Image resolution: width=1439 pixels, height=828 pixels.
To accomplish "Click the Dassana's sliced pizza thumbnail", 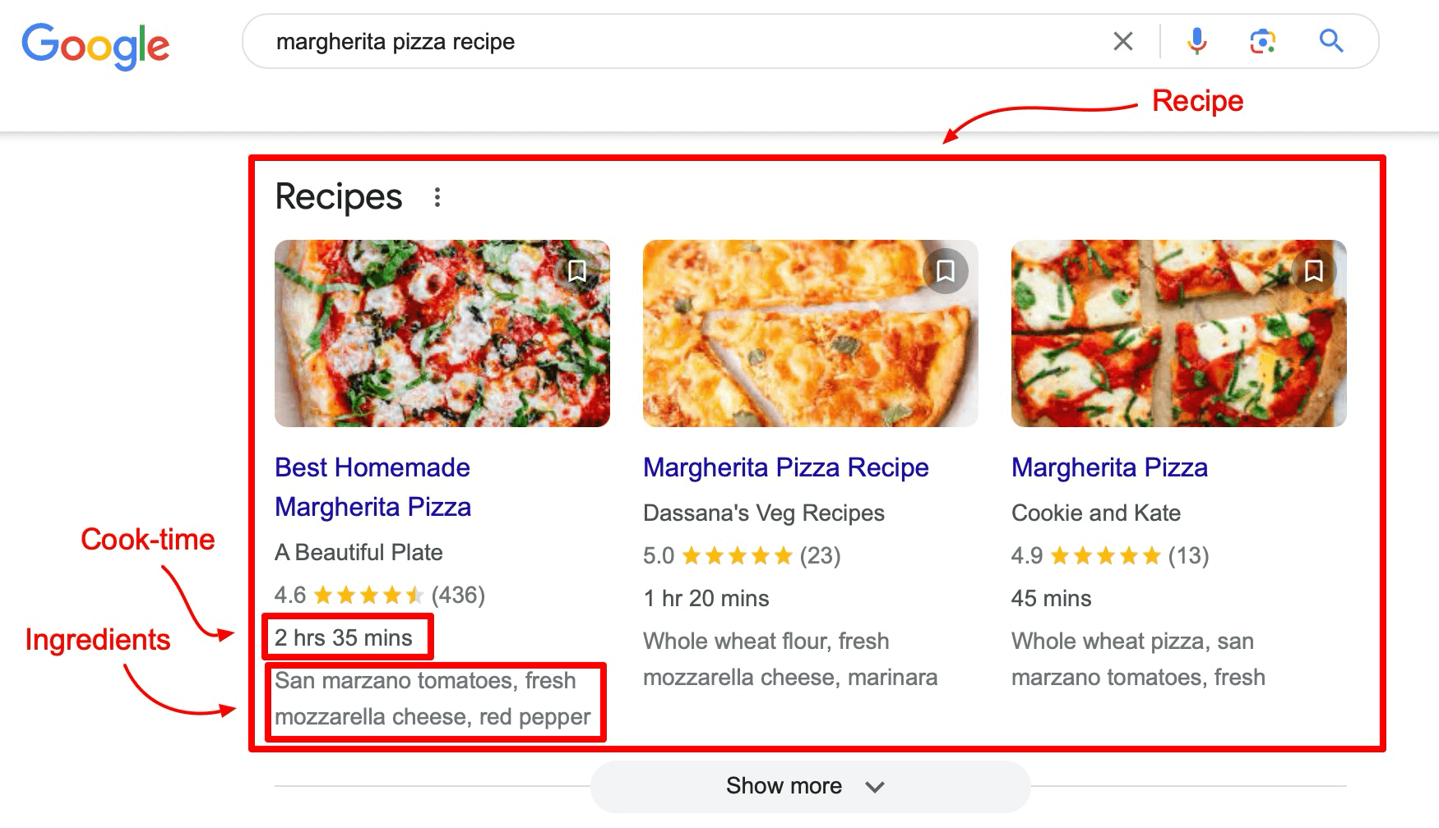I will 810,333.
